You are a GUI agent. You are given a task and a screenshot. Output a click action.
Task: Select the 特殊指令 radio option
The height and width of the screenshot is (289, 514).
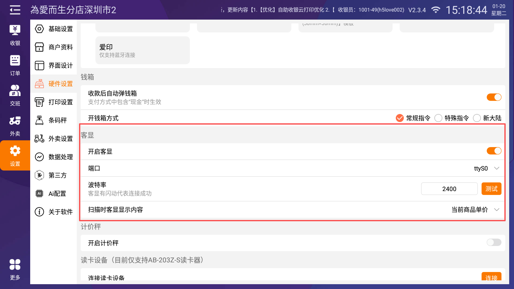click(439, 118)
